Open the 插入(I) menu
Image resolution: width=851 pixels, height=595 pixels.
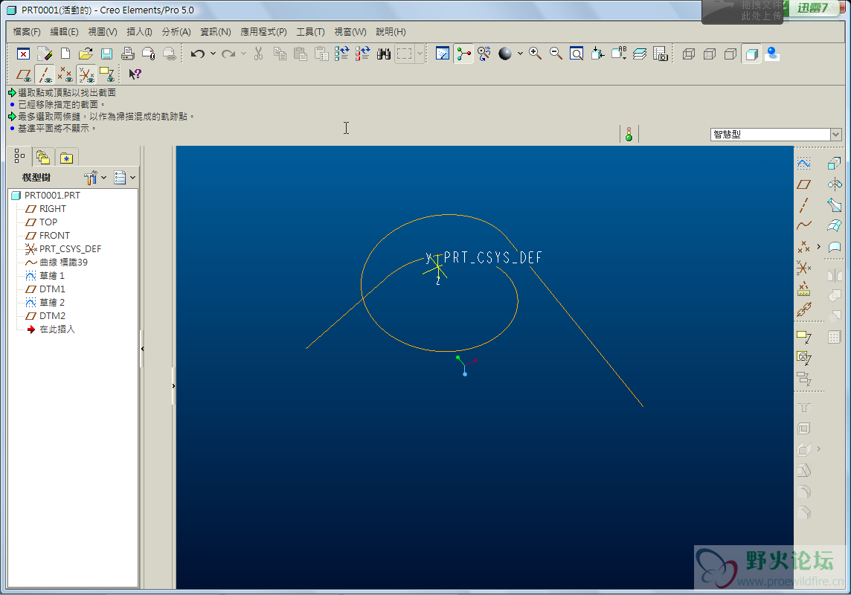coord(139,32)
